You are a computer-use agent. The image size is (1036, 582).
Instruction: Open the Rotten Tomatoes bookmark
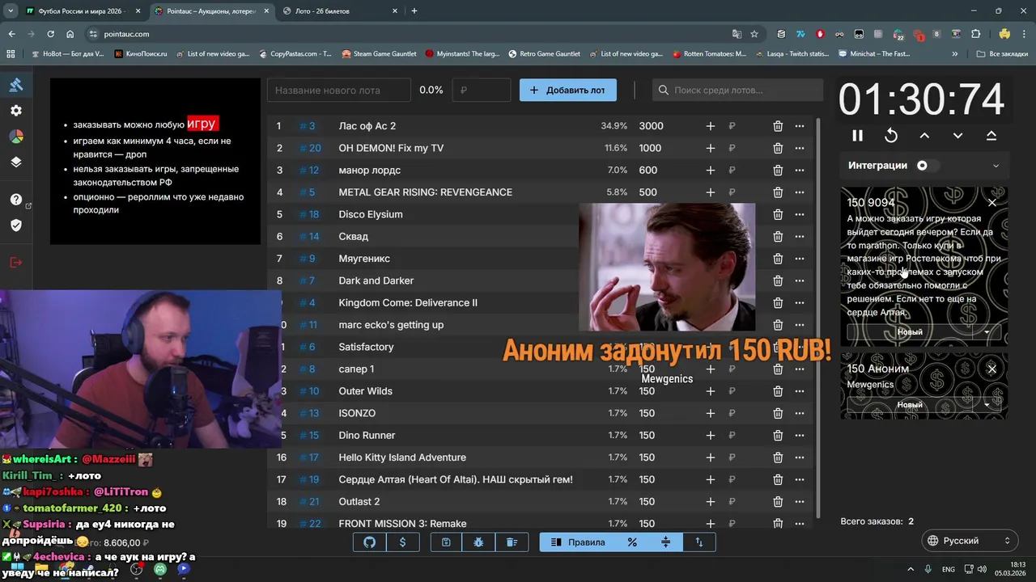pos(709,54)
